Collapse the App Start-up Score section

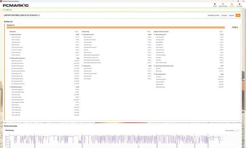pyautogui.click(x=10, y=35)
